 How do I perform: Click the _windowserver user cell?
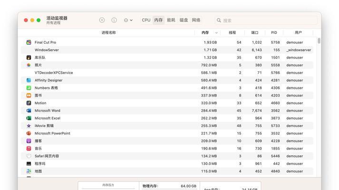pos(299,50)
